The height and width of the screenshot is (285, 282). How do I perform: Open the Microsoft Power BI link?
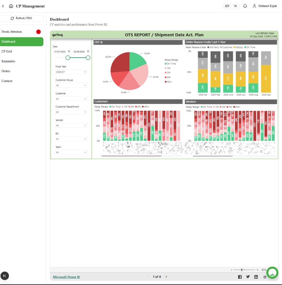click(x=66, y=277)
